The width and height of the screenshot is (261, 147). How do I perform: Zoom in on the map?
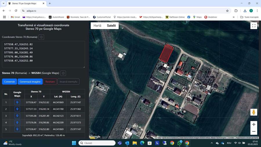(254, 124)
